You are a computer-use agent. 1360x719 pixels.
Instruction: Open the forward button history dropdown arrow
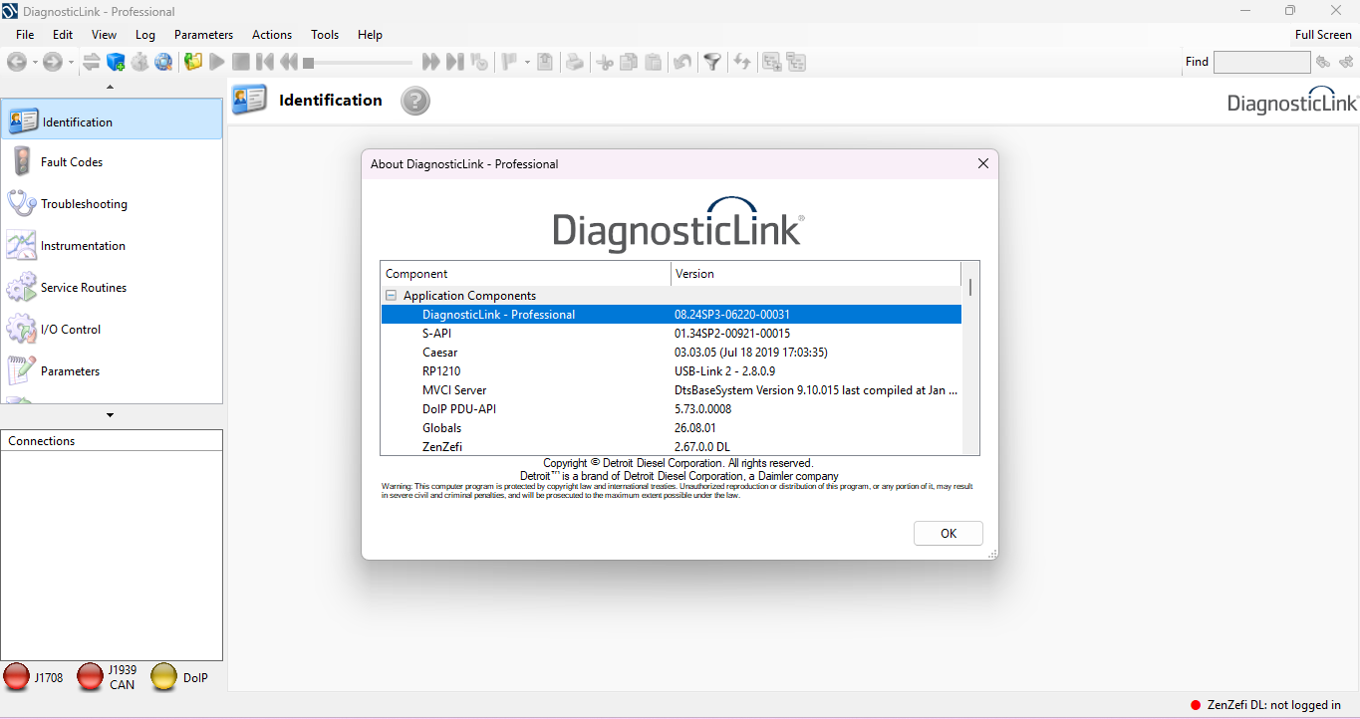click(x=71, y=62)
